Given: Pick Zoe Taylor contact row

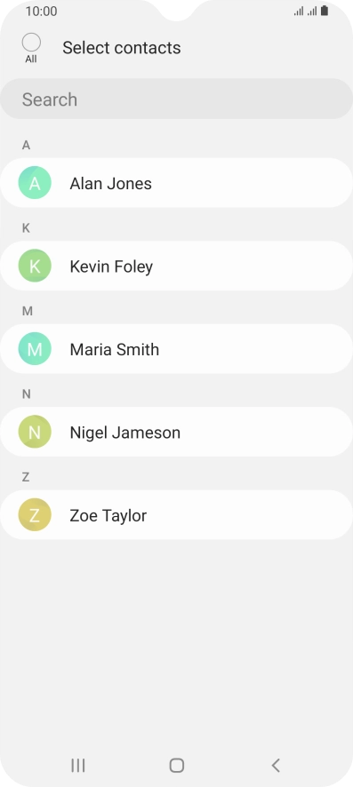Looking at the screenshot, I should coord(176,515).
